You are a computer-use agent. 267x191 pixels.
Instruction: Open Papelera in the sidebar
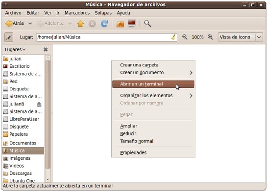tap(24, 134)
